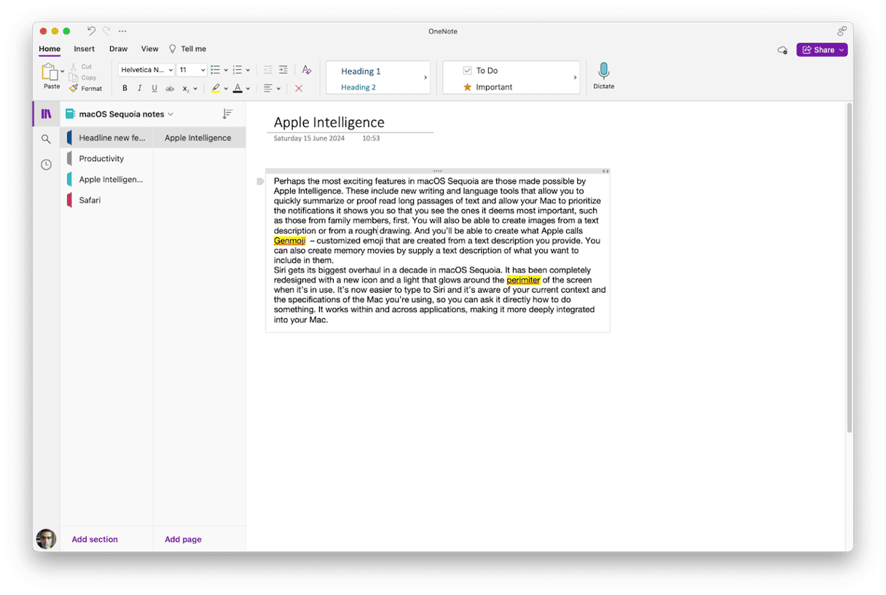
Task: Check the cloud sync status icon
Action: [x=783, y=50]
